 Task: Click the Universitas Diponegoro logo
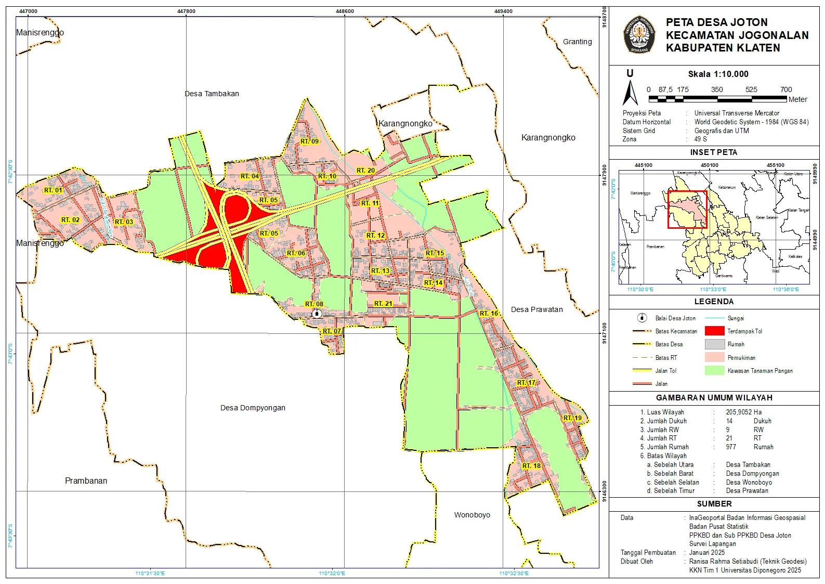(x=639, y=34)
